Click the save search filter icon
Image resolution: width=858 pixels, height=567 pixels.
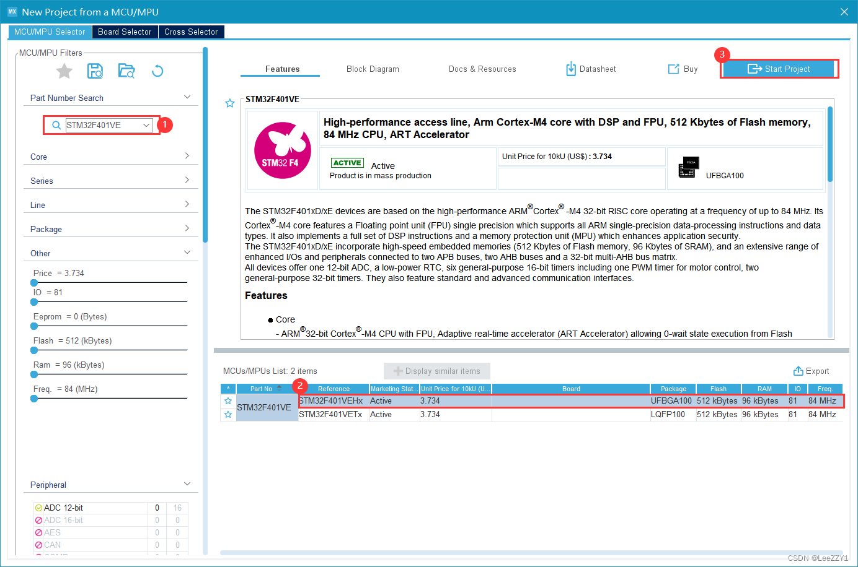click(x=95, y=71)
